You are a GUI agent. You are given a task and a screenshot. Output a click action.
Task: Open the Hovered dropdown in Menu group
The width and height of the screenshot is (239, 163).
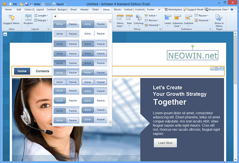pyautogui.click(x=153, y=25)
